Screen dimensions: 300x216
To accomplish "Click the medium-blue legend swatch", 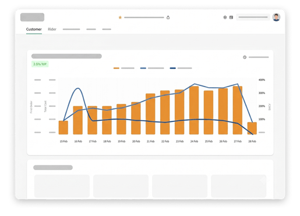I will pyautogui.click(x=143, y=68).
